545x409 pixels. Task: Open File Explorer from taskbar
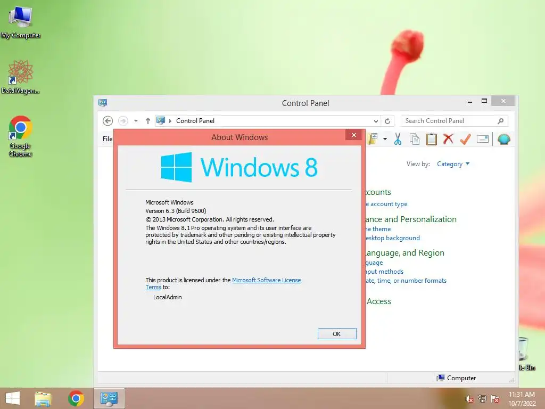pyautogui.click(x=43, y=398)
